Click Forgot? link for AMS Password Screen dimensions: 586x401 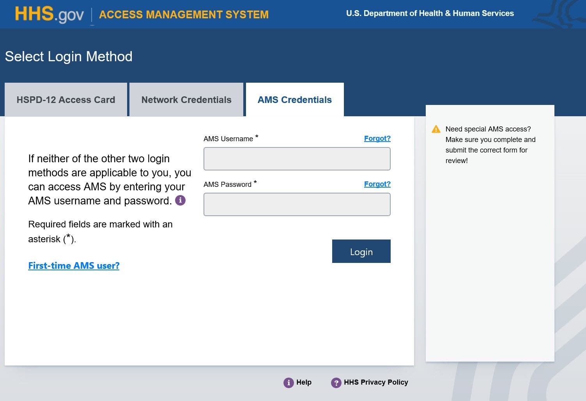pyautogui.click(x=377, y=184)
